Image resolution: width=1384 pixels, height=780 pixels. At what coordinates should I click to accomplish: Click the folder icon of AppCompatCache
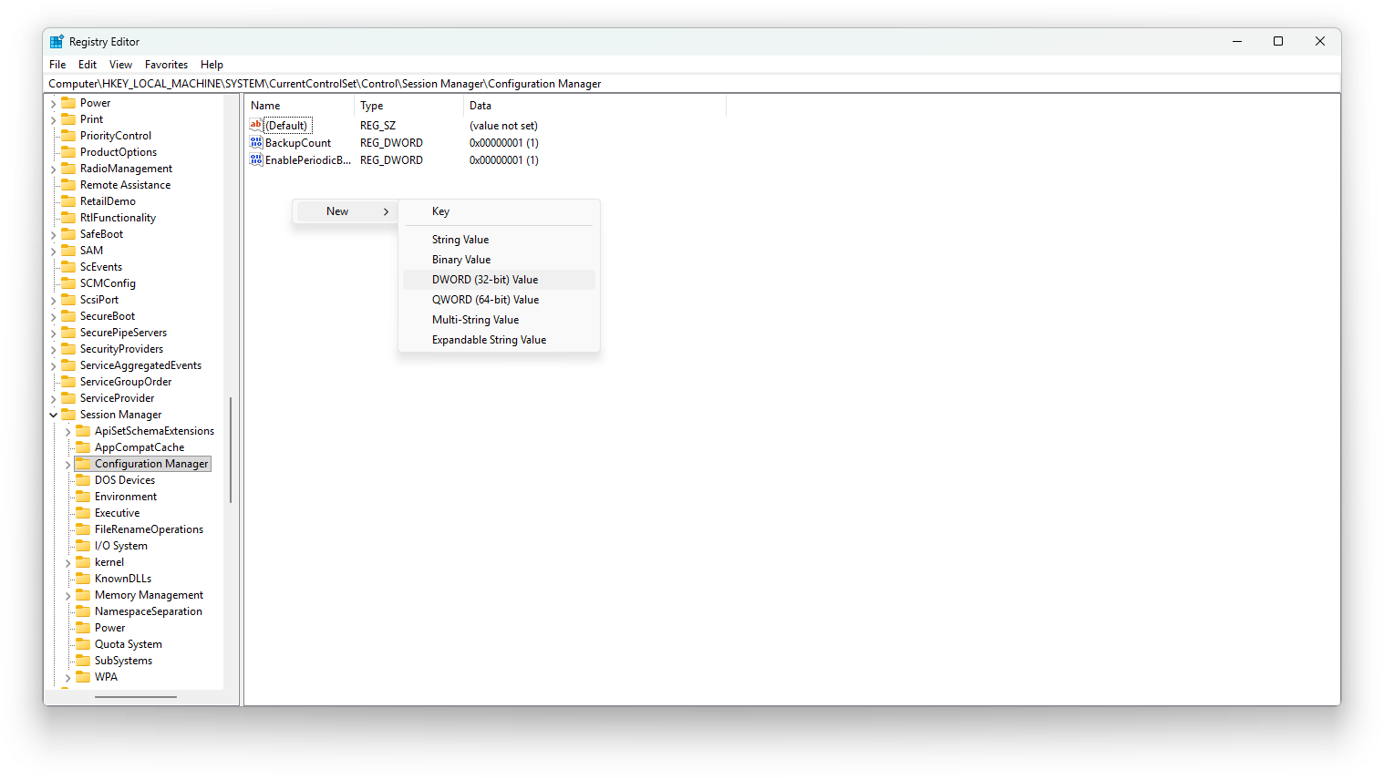coord(83,447)
